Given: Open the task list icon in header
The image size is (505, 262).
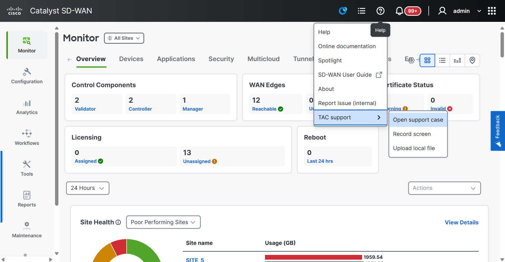Looking at the screenshot, I should click(361, 11).
